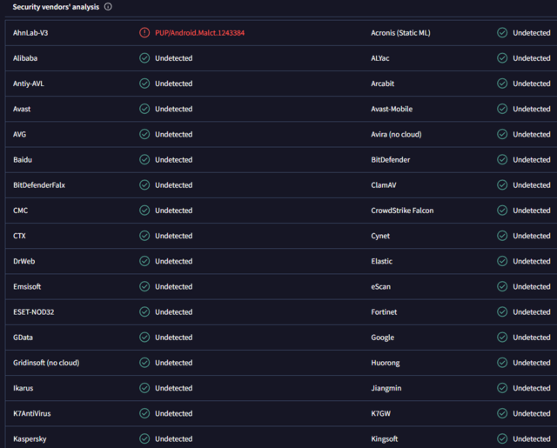Screen dimensions: 557x448
Task: Click the Undetected result for K7AntiVirus
Action: [x=174, y=413]
